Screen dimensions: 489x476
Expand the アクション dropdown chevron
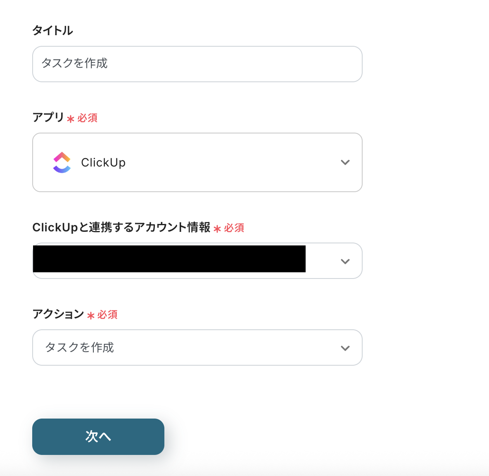345,348
